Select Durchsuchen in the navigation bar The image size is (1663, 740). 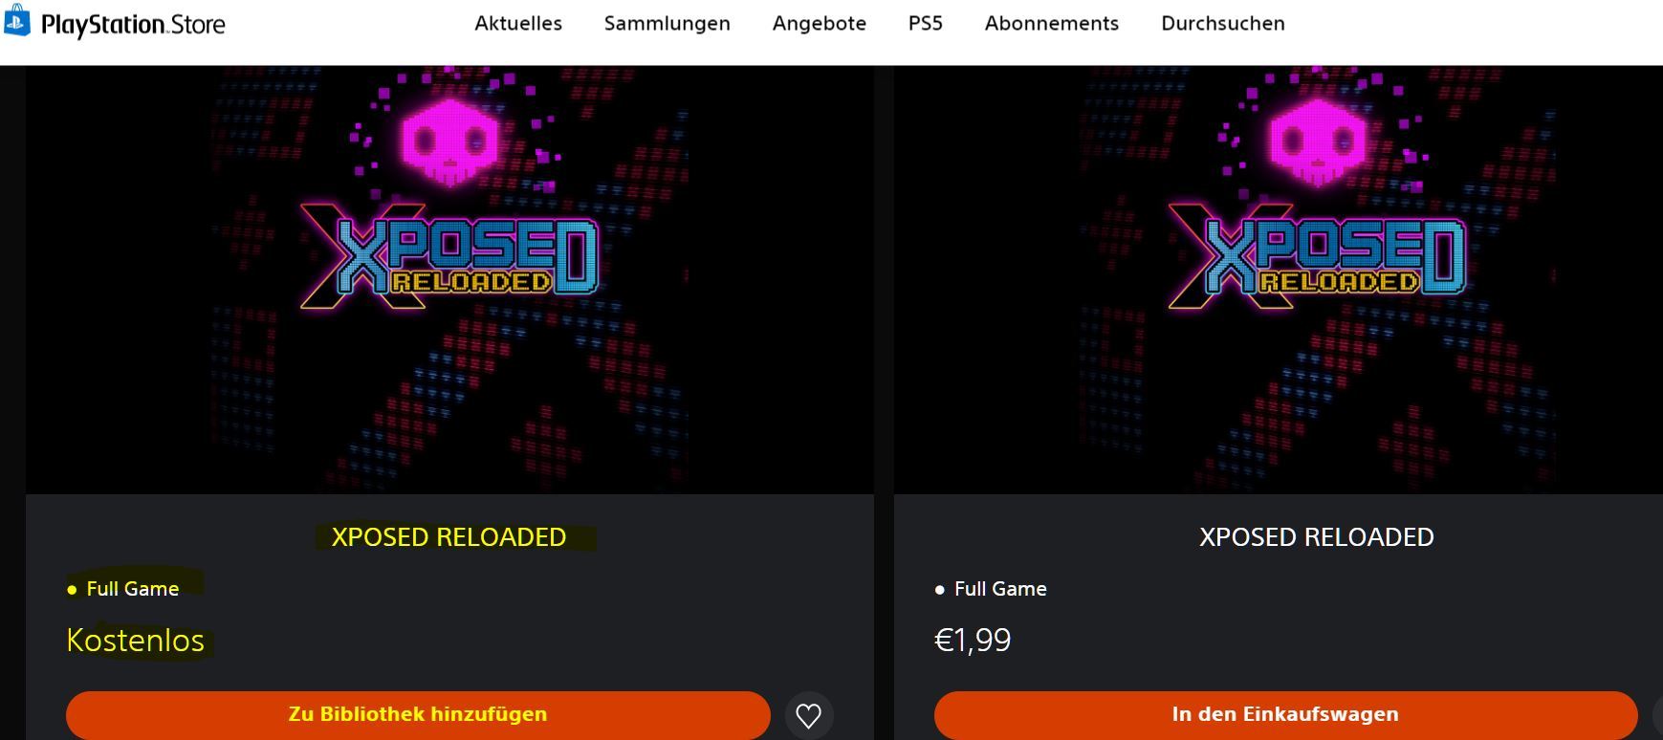(1223, 23)
